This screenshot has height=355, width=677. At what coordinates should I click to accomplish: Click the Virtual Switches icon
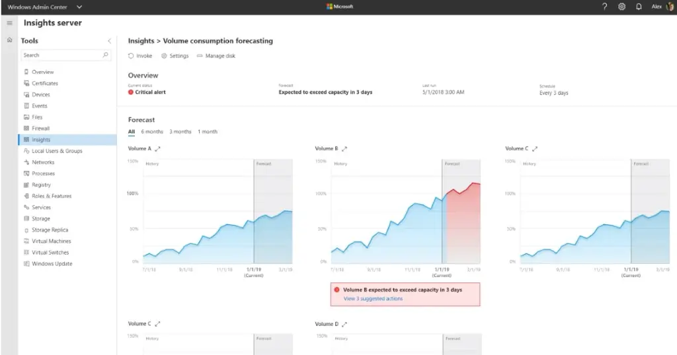tap(26, 253)
